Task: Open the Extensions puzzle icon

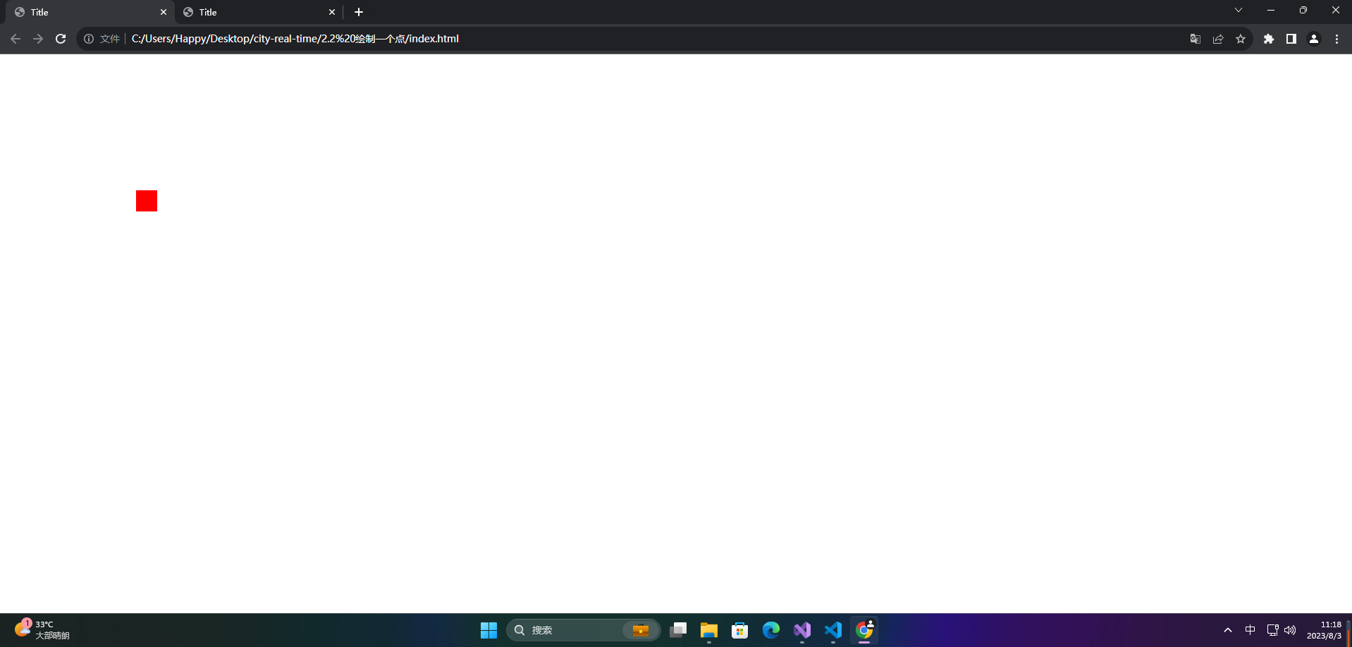Action: pyautogui.click(x=1269, y=39)
